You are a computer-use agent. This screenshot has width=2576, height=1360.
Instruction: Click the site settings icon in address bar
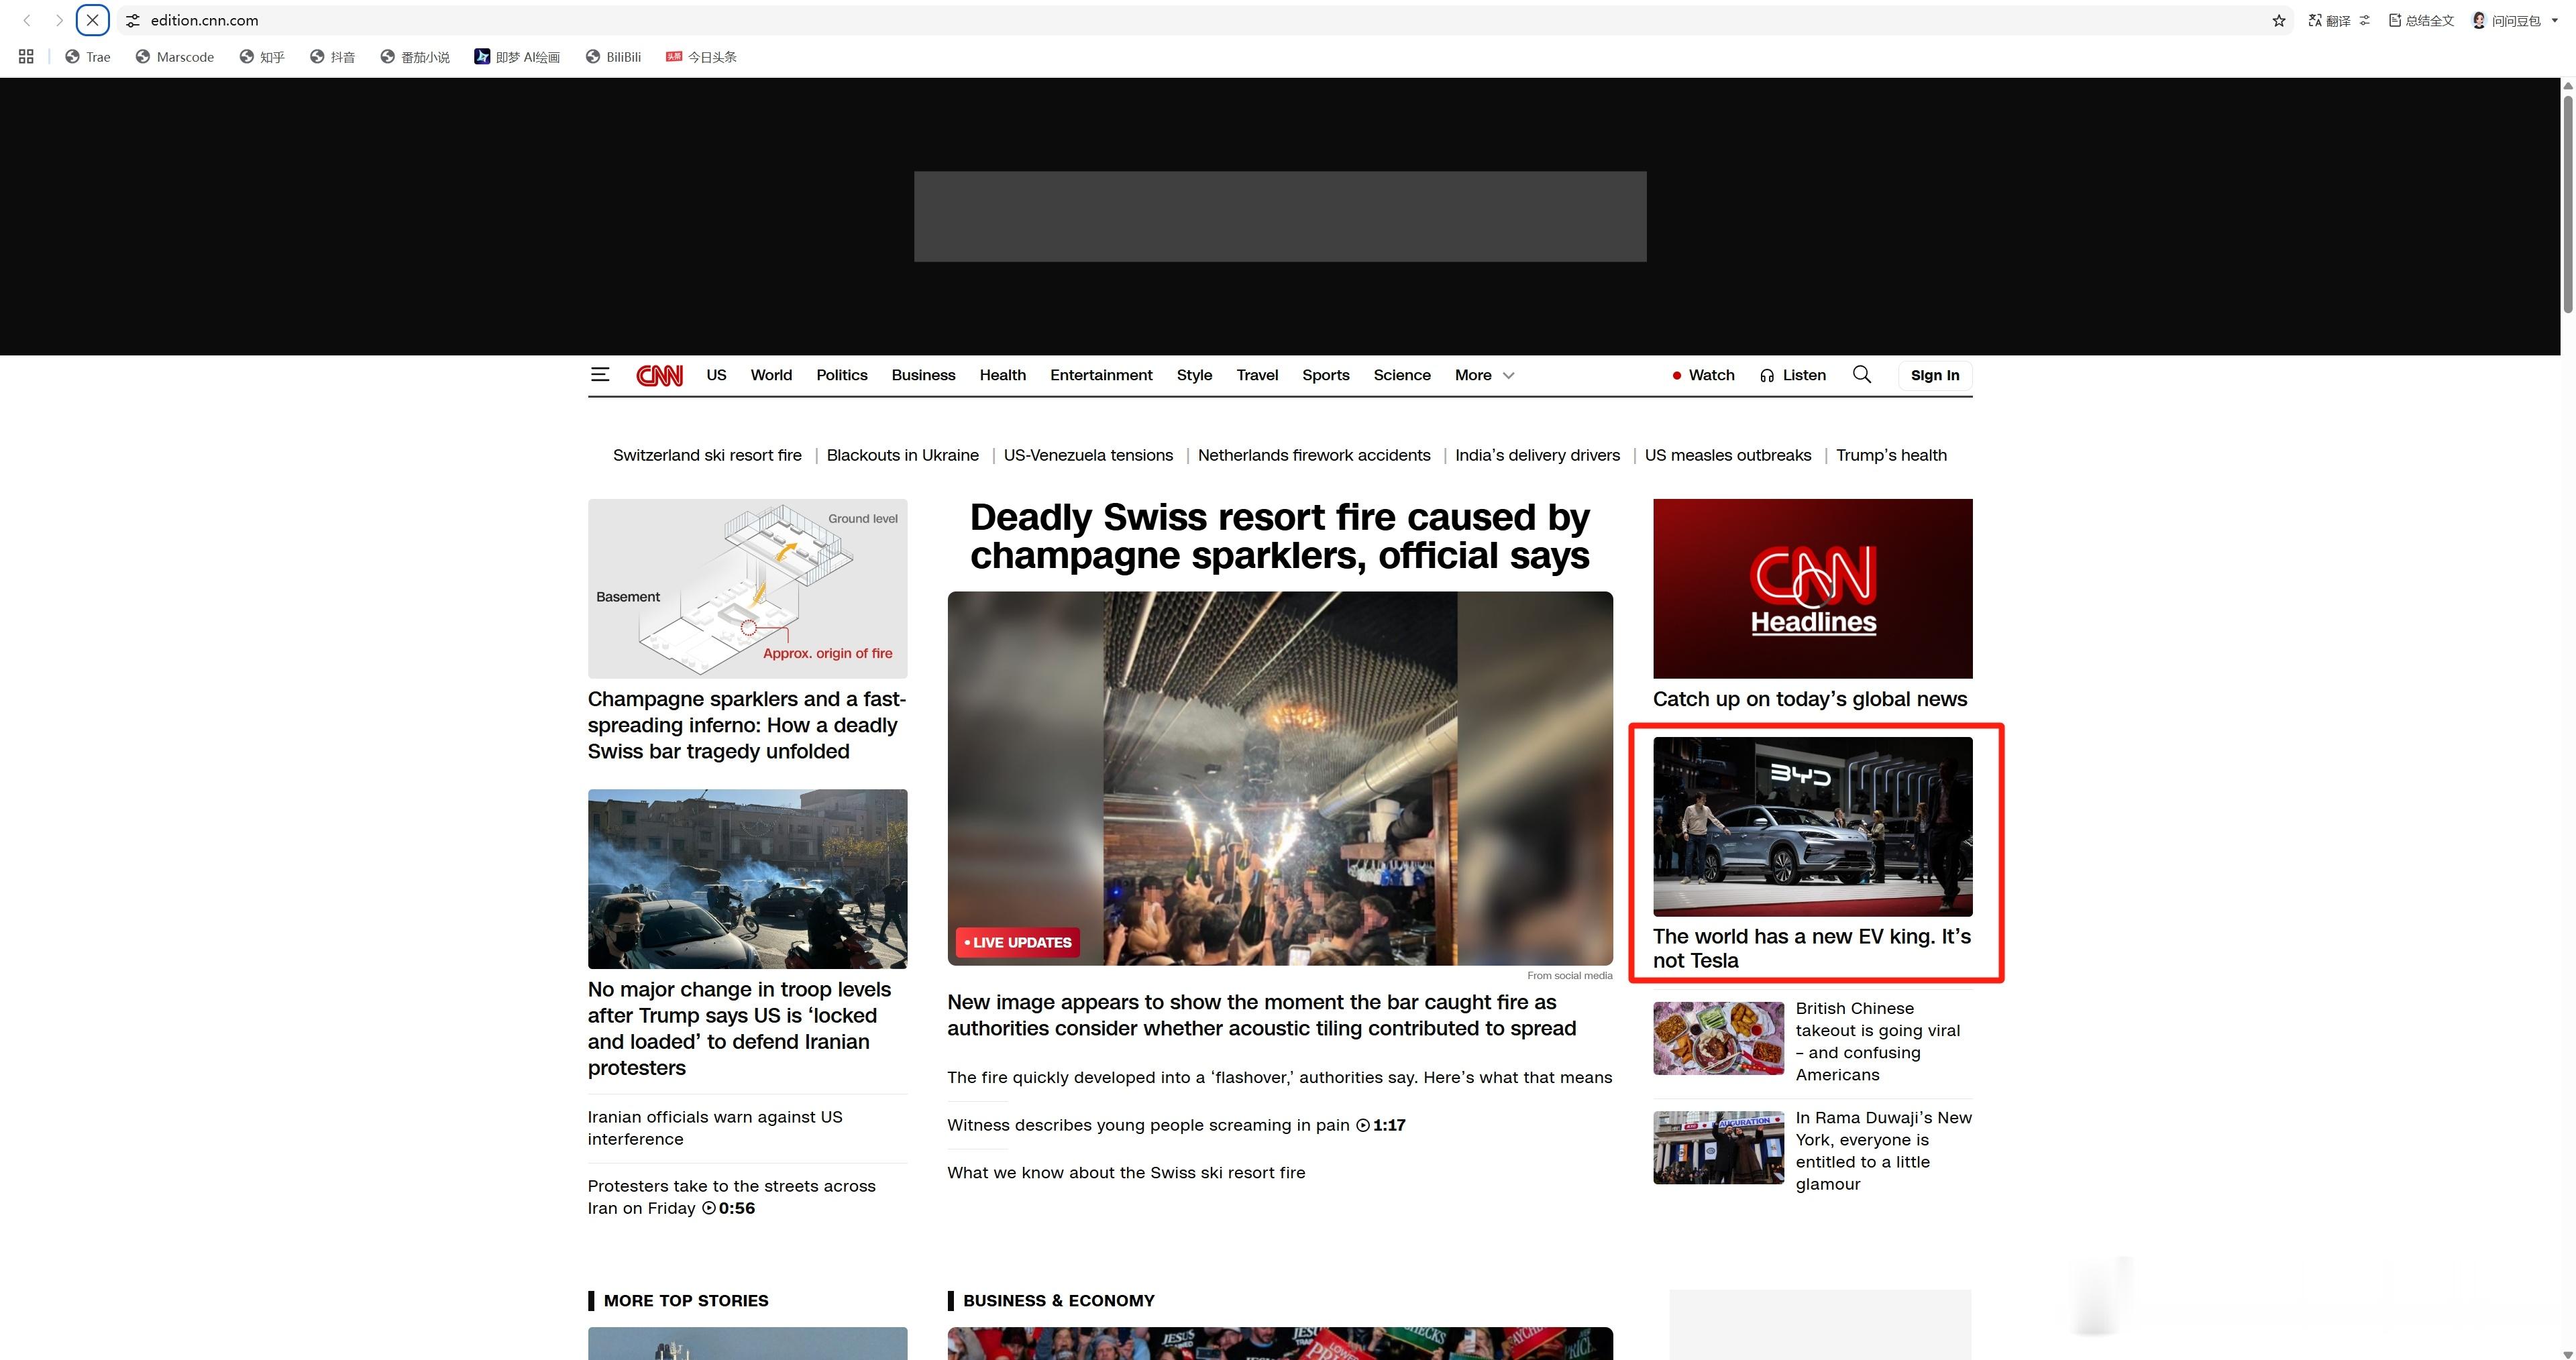click(133, 21)
